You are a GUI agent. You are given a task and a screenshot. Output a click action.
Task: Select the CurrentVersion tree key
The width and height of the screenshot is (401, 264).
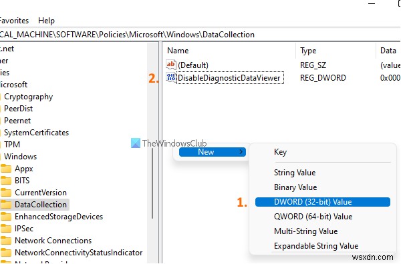point(41,193)
